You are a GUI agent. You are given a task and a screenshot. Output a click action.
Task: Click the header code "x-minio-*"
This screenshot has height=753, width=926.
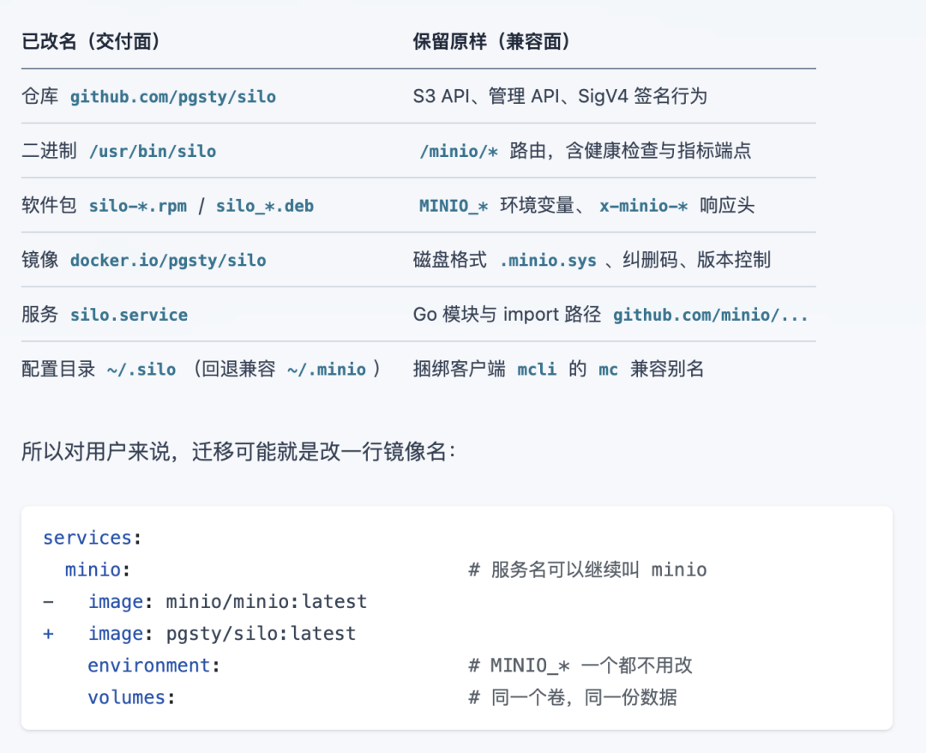pyautogui.click(x=644, y=206)
